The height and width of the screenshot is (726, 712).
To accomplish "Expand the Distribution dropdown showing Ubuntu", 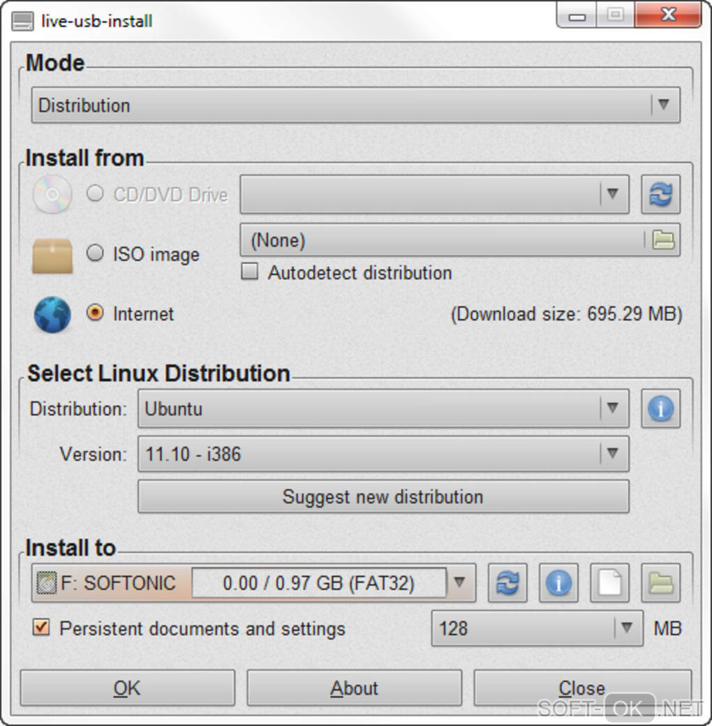I will tap(383, 409).
